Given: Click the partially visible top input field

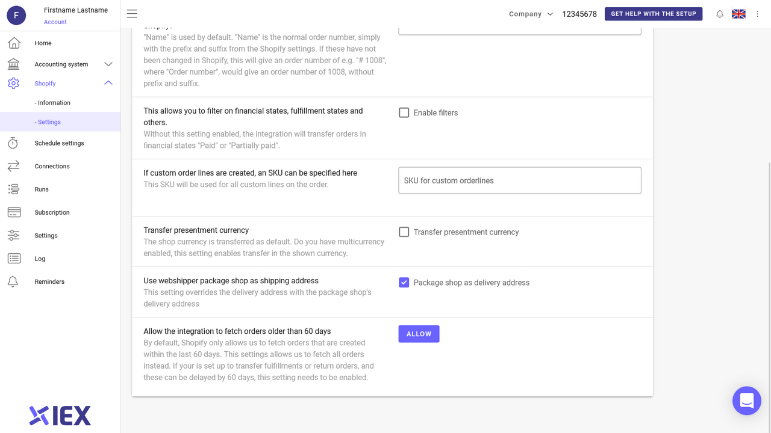Looking at the screenshot, I should [520, 30].
